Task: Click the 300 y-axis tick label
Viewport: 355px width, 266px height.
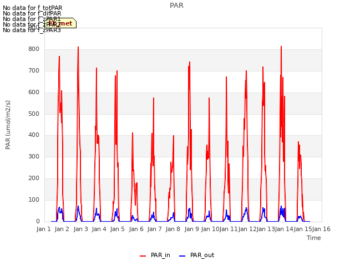Action: pos(34,156)
